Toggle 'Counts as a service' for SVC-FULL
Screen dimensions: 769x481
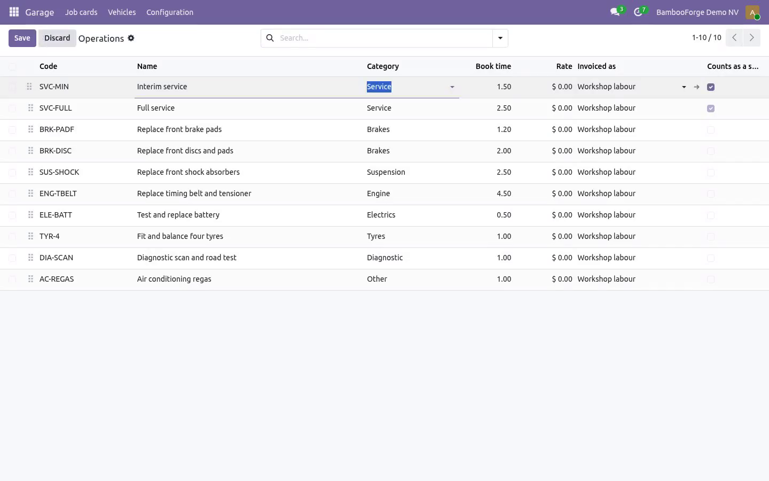tap(711, 108)
